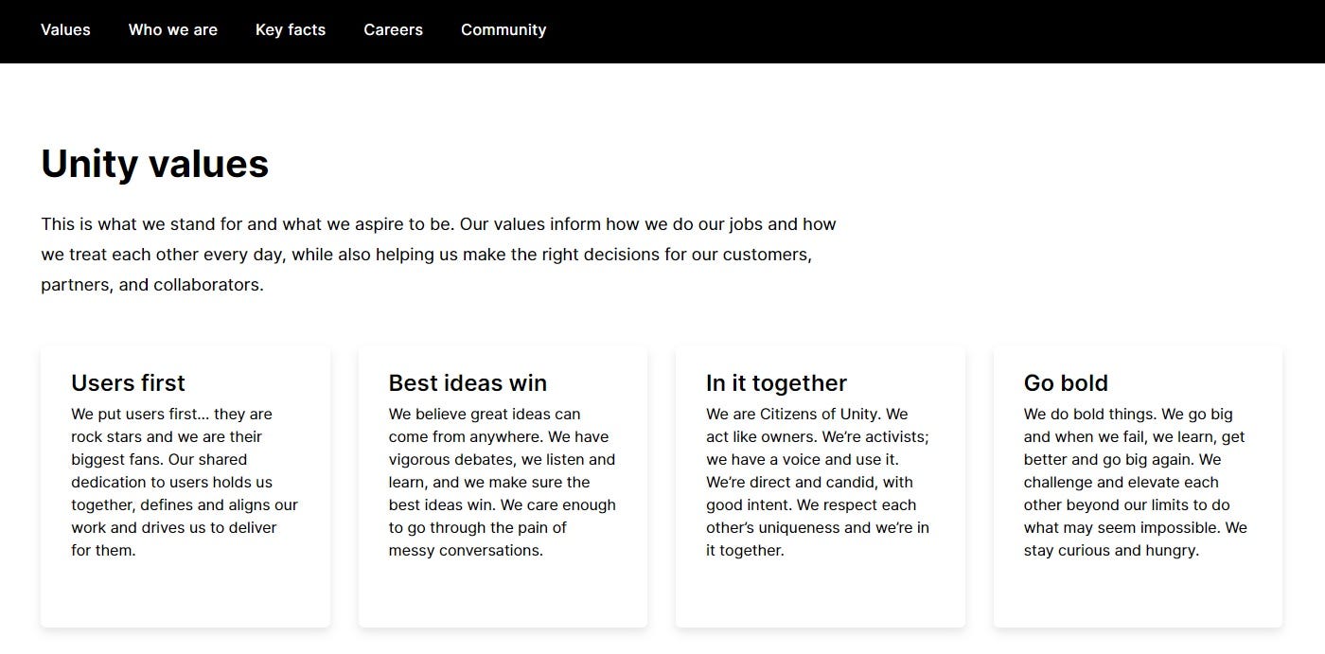Image resolution: width=1325 pixels, height=654 pixels.
Task: Select Key facts in the top navigation
Action: [291, 30]
